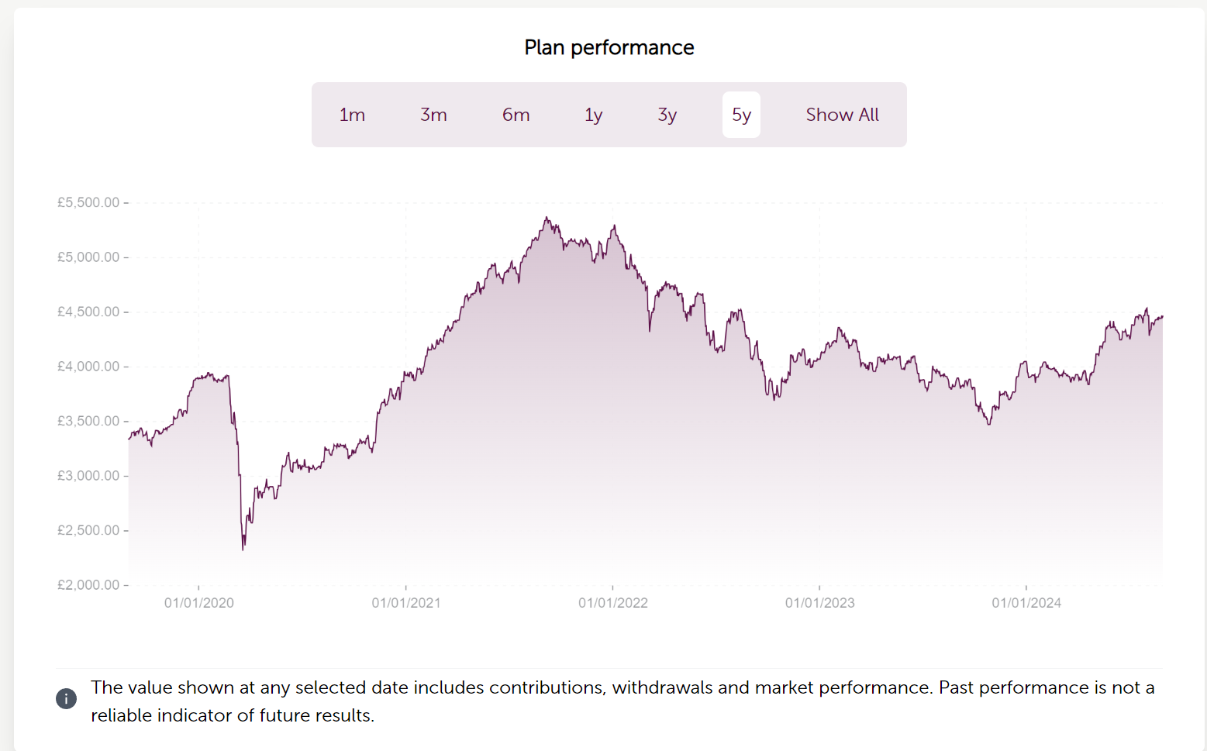This screenshot has height=751, width=1207.
Task: Select the 3y range option
Action: pos(667,115)
